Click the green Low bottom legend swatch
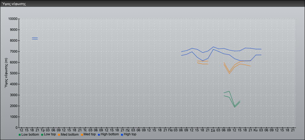Viewport: 305px width, 140px height. pyautogui.click(x=20, y=135)
